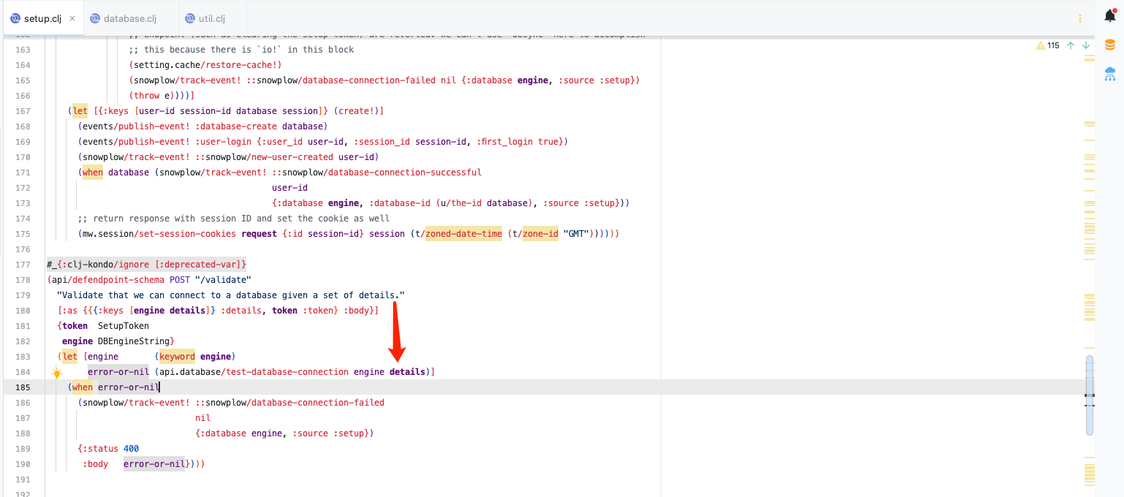The width and height of the screenshot is (1124, 497).
Task: Open notifications via the bell icon
Action: [1110, 16]
